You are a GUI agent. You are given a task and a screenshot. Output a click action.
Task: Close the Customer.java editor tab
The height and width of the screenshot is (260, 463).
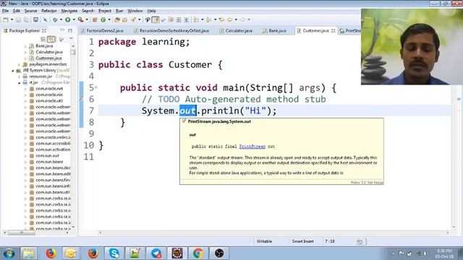point(333,30)
